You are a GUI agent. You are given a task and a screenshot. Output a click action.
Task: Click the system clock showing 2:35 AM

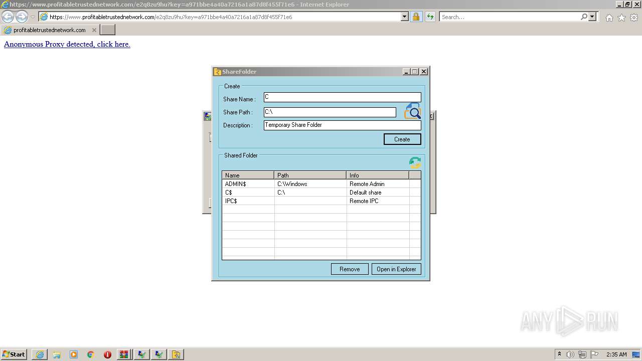[x=616, y=354]
